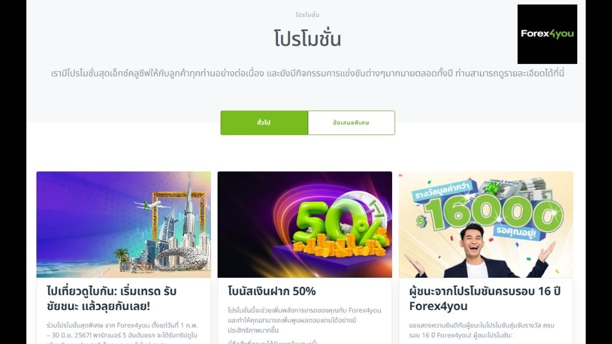Open the 16 ปี Forex4you winners title
The width and height of the screenshot is (612, 344).
pos(485,299)
